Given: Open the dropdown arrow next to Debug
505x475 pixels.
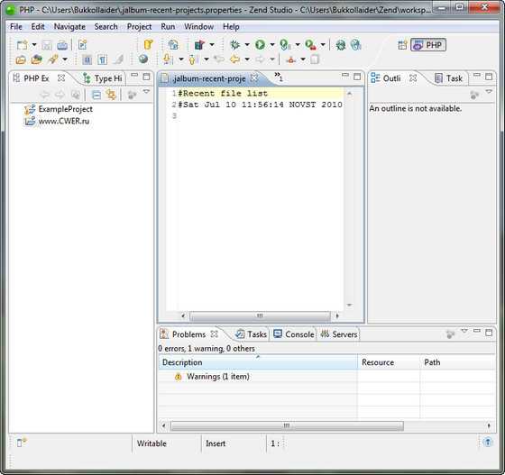Looking at the screenshot, I should point(247,45).
